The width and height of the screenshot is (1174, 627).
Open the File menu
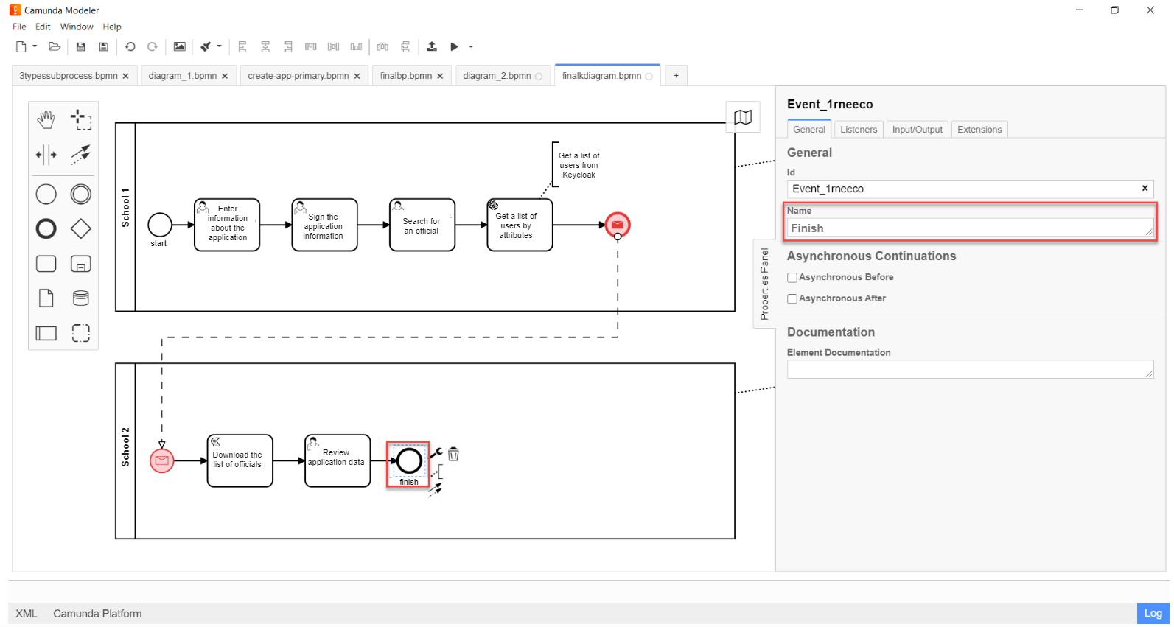(19, 27)
